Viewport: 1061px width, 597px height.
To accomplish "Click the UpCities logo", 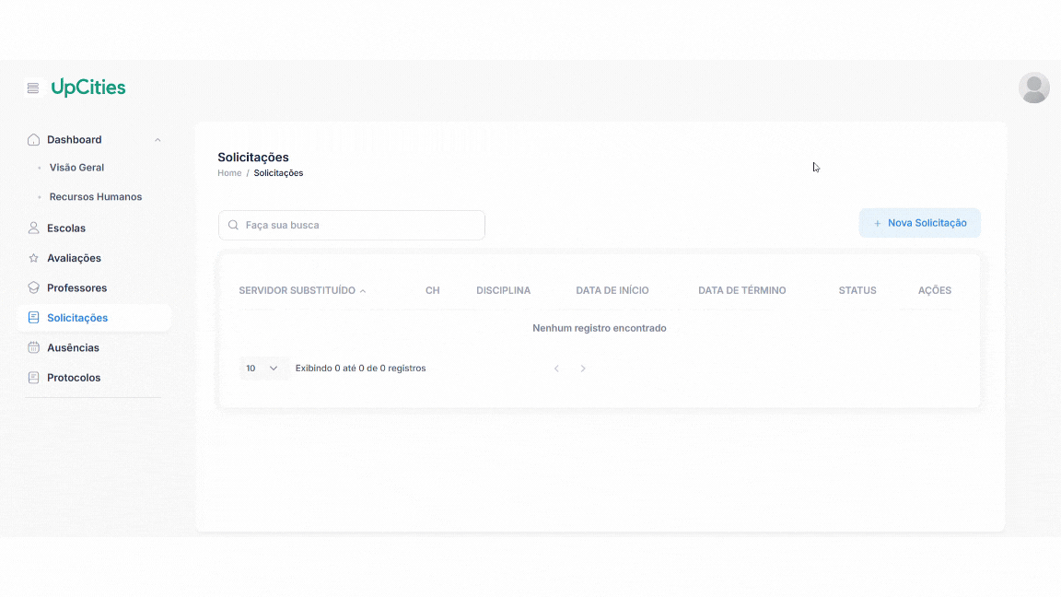I will [x=88, y=88].
